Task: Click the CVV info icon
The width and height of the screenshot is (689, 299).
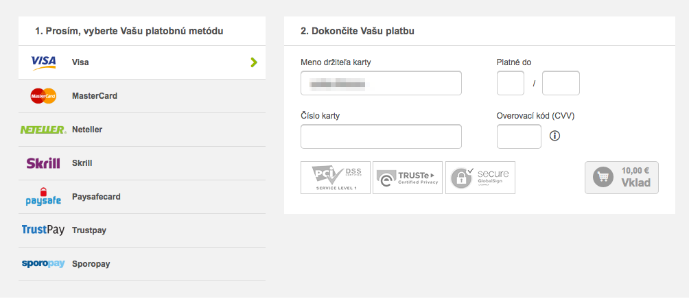Action: [x=555, y=136]
